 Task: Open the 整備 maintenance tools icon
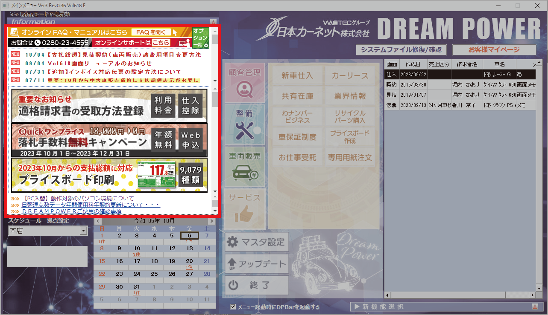point(245,124)
